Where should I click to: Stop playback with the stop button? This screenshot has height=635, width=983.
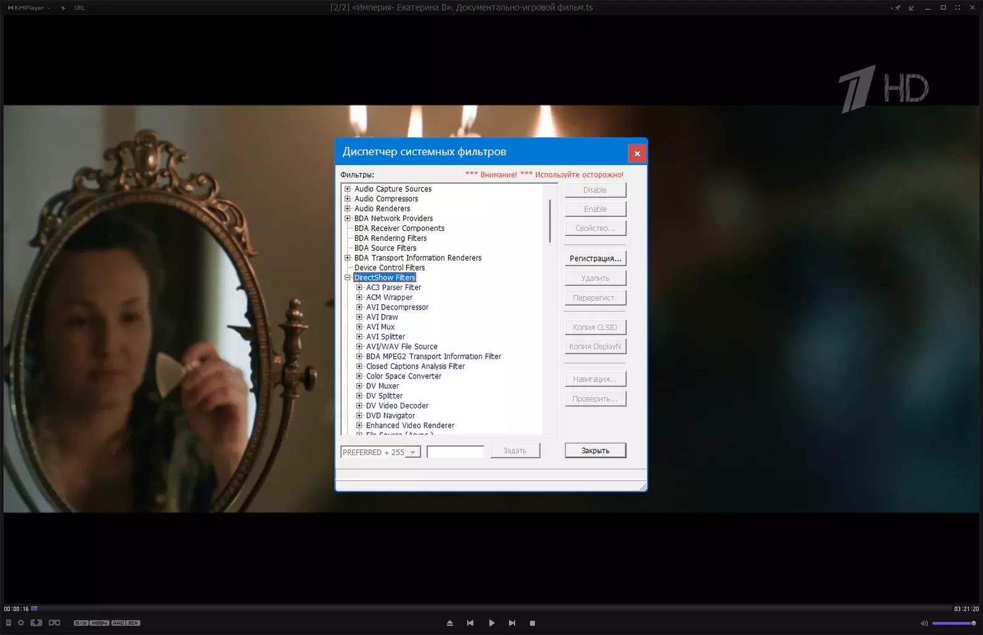(x=533, y=623)
